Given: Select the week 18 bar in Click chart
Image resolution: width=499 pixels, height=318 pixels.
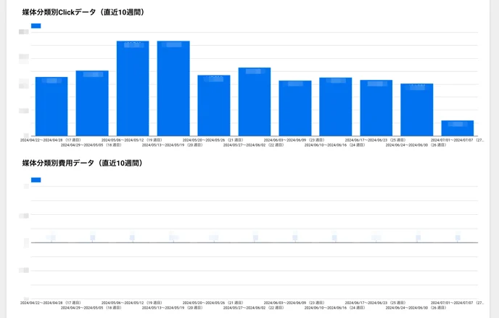Looking at the screenshot, I should (92, 104).
